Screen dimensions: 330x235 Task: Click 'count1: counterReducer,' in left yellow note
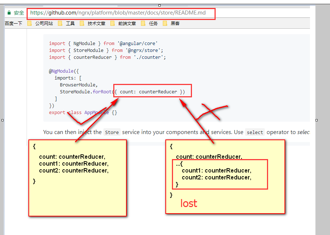[74, 164]
